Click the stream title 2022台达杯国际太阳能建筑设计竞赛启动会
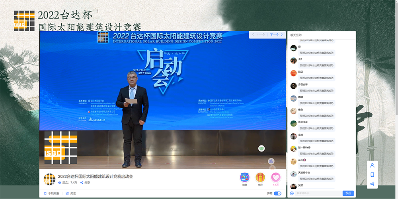Image resolution: width=398 pixels, height=199 pixels. (96, 176)
